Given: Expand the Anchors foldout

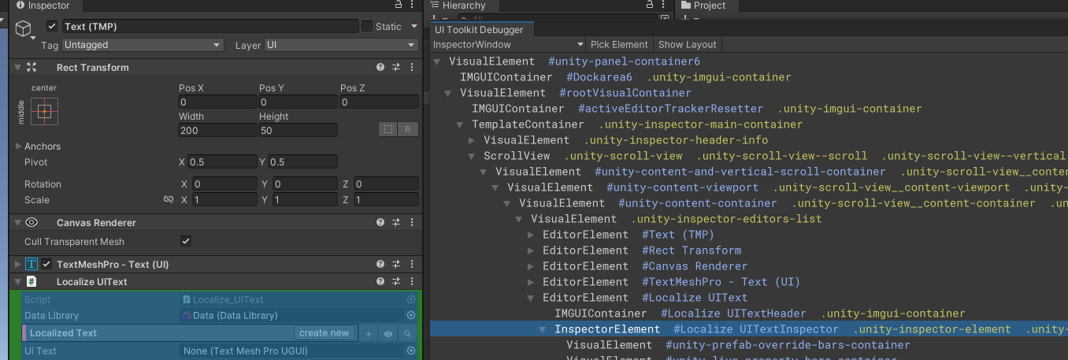Looking at the screenshot, I should coord(19,147).
